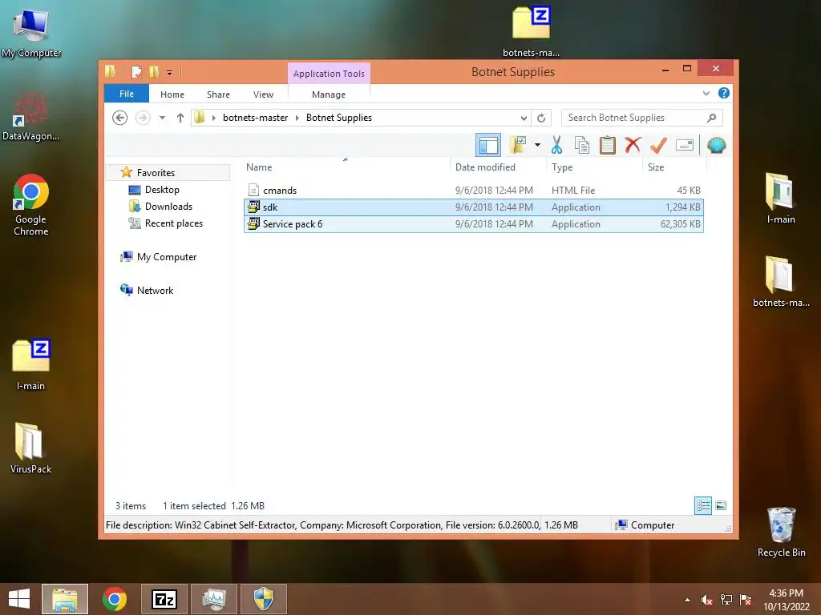Expand the folder options dropdown arrow
Viewport: 821px width, 615px height.
click(537, 145)
